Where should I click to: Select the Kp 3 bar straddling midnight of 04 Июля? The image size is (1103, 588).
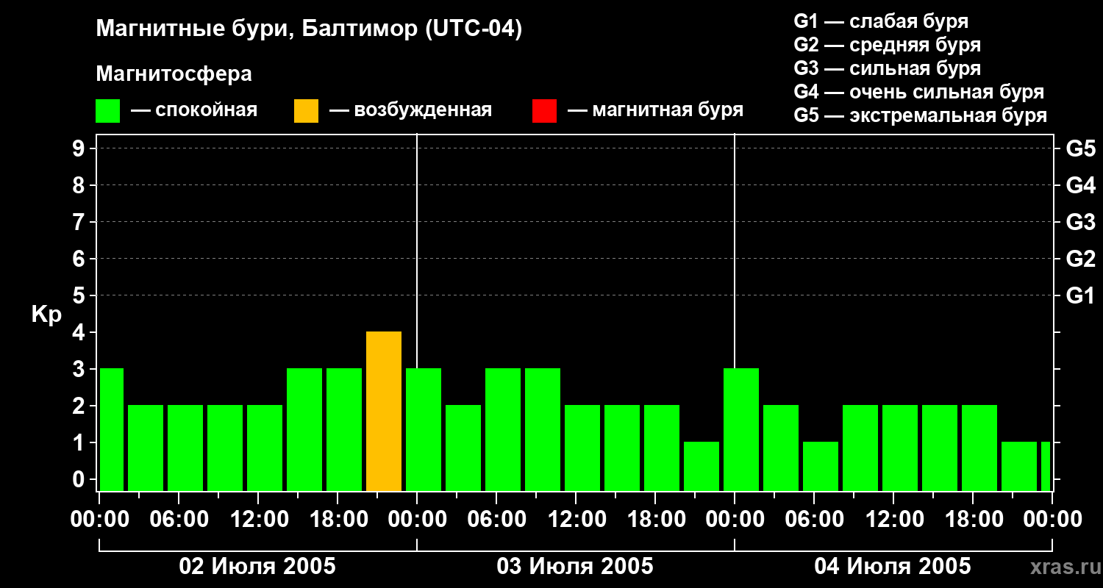(x=741, y=430)
